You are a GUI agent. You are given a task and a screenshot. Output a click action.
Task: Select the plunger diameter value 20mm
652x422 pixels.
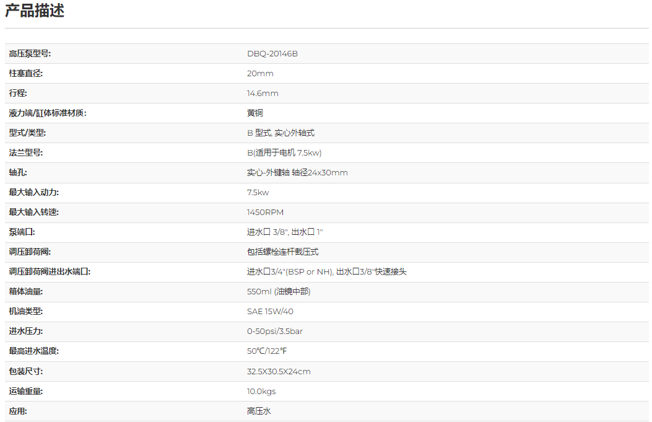pos(260,74)
